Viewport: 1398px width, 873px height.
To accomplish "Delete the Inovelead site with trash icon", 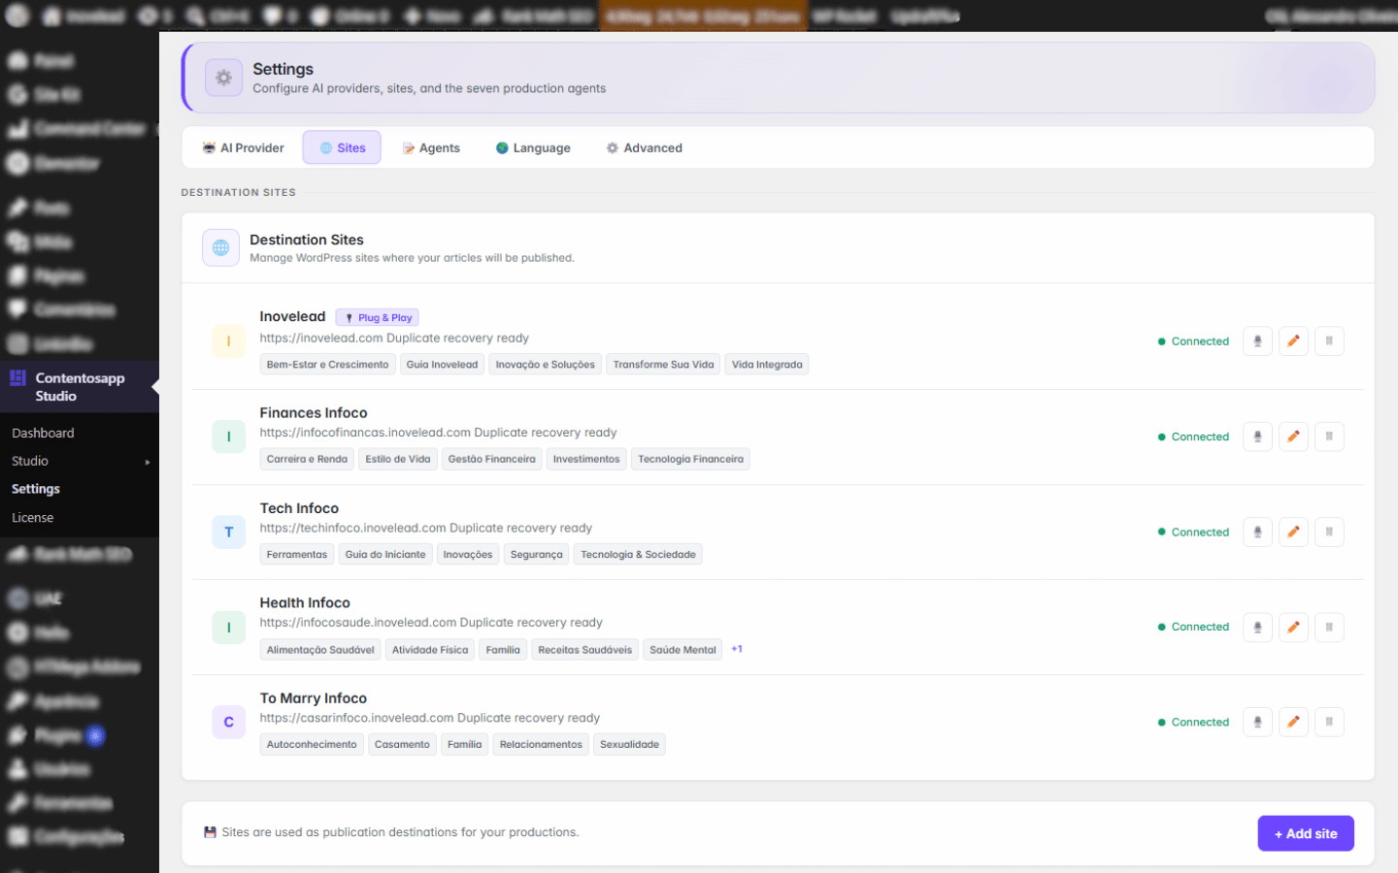I will [x=1329, y=341].
